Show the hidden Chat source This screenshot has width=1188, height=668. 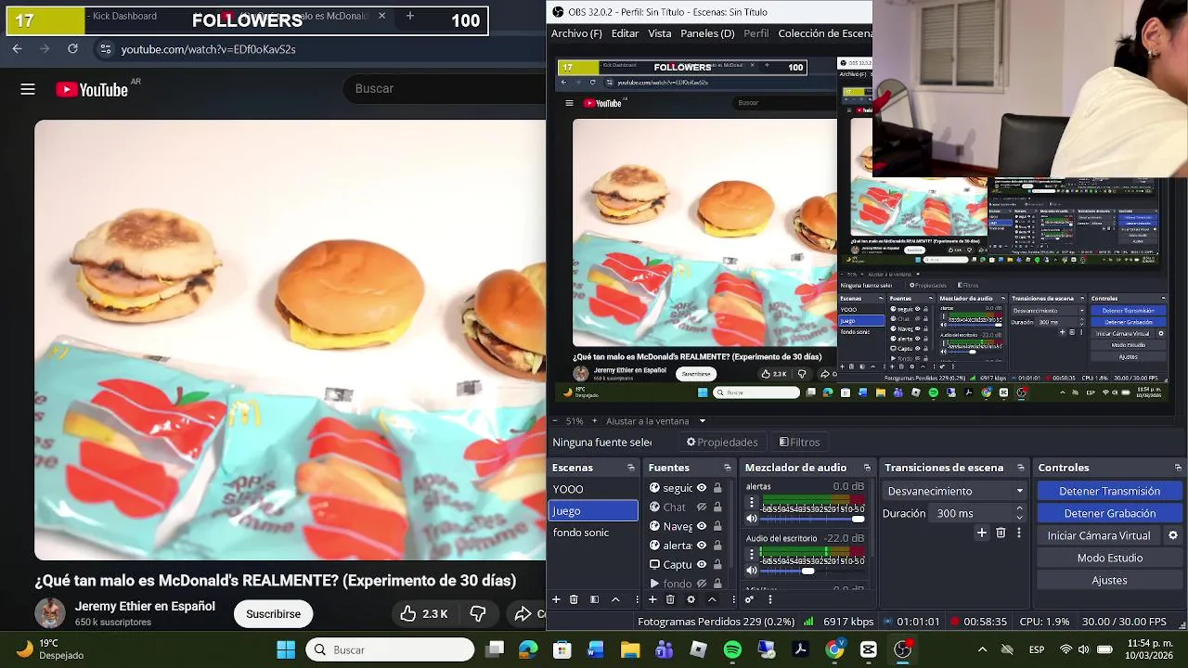702,507
